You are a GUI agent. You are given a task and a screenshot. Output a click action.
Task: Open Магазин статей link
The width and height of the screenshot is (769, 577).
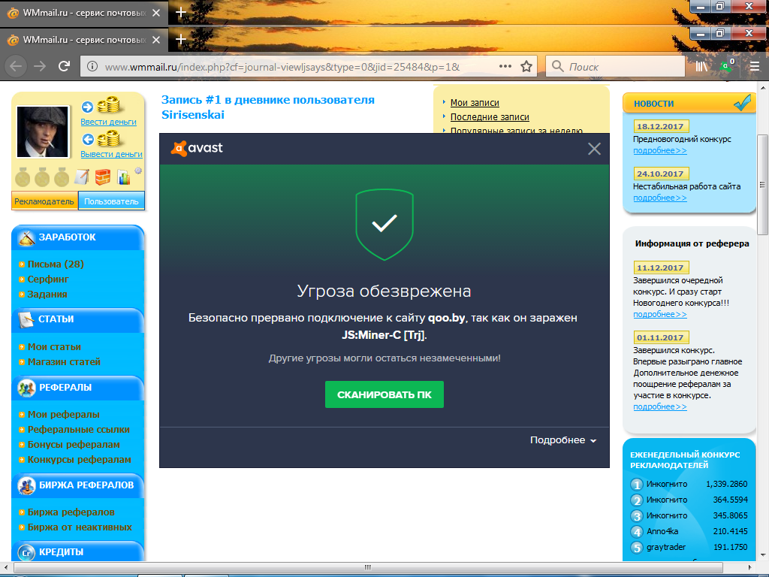point(64,362)
